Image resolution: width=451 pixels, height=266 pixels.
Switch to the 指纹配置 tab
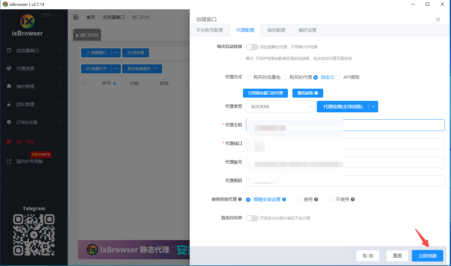coord(276,30)
